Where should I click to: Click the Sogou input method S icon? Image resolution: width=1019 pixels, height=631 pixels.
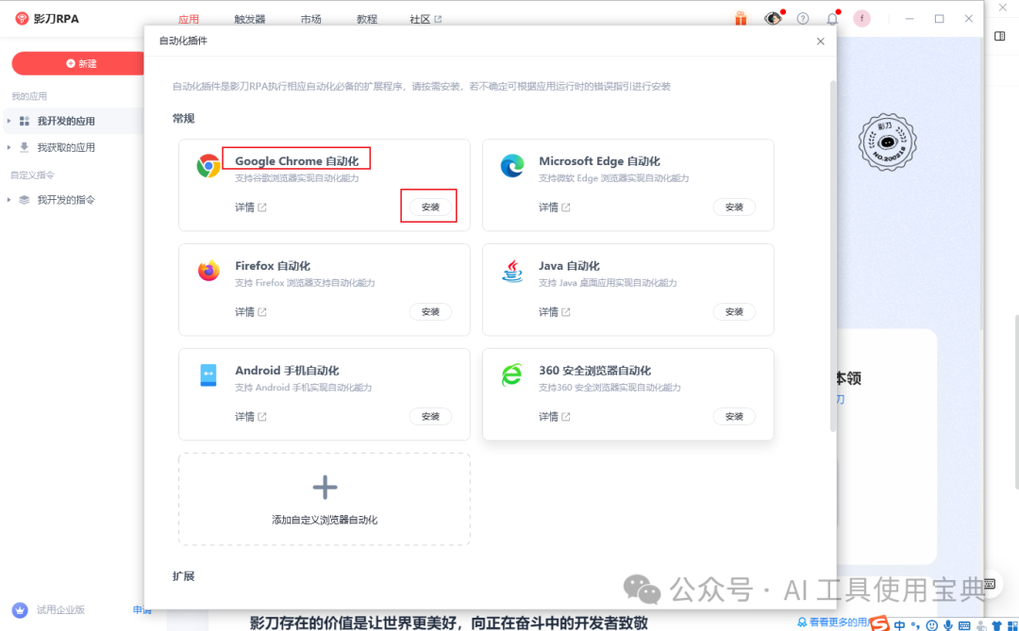pos(880,623)
